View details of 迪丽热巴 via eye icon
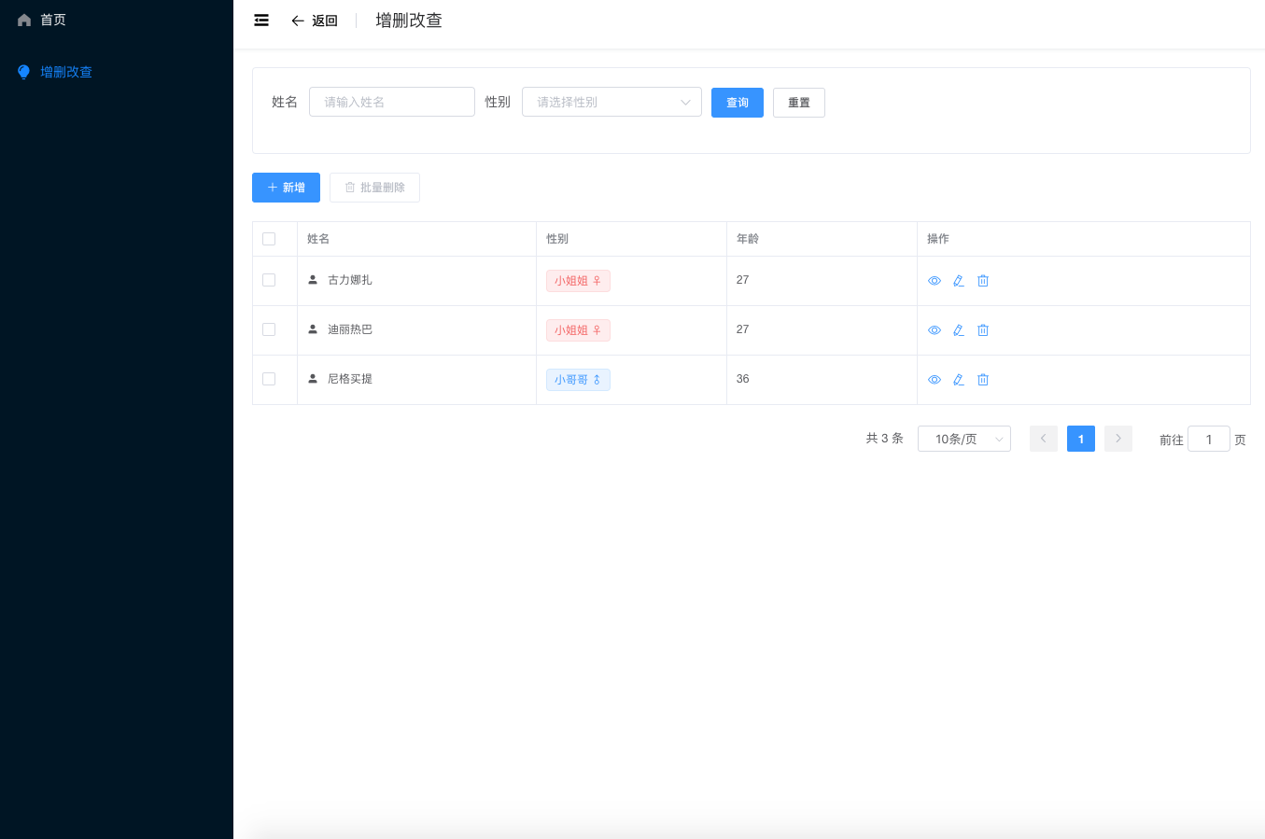This screenshot has width=1265, height=839. 935,330
